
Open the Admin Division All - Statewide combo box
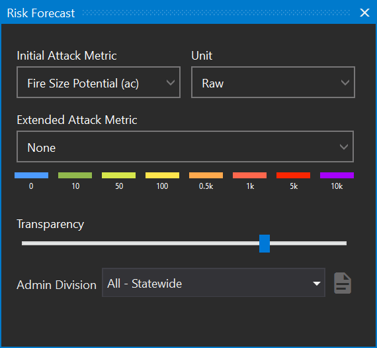[214, 282]
